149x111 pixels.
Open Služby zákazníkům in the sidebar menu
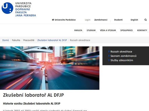[122, 60]
